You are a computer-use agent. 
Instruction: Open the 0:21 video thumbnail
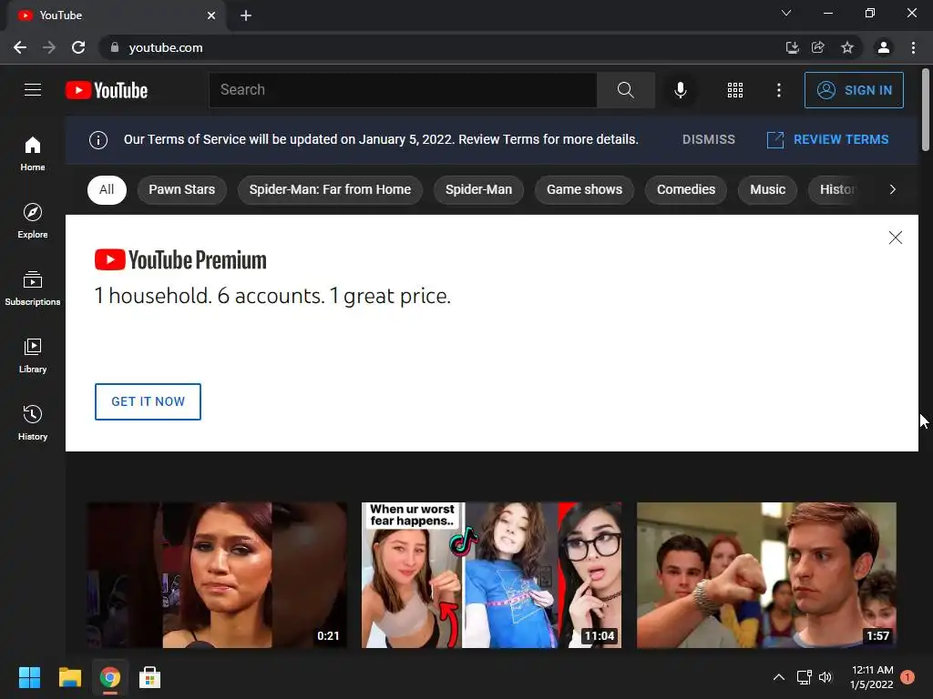217,575
